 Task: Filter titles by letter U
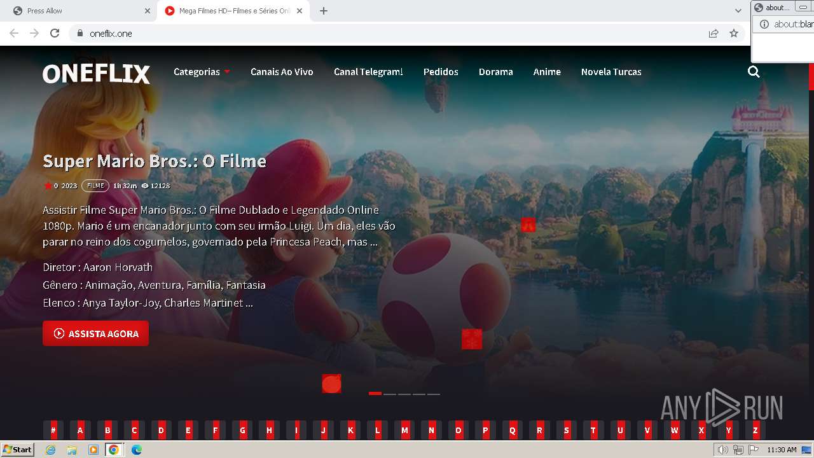point(621,430)
